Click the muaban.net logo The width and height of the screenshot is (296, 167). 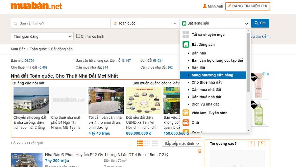[36, 6]
